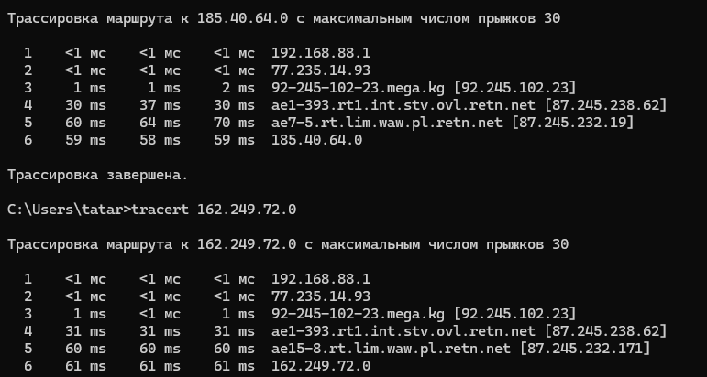Click ae1-393.rt1.int.stv.ovl.retn.net in second trace
The height and width of the screenshot is (377, 707).
(403, 331)
